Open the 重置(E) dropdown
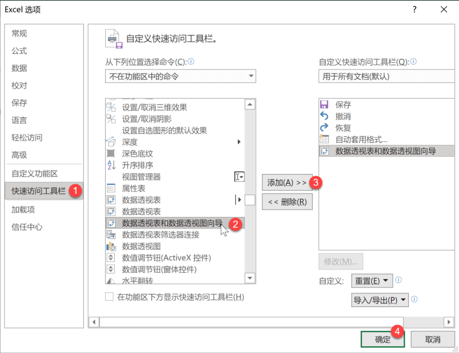The width and height of the screenshot is (459, 353). coord(372,281)
